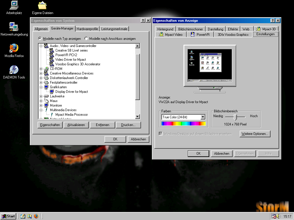Expand the Monitore tree node
This screenshot has height=220, width=294.
41,105
